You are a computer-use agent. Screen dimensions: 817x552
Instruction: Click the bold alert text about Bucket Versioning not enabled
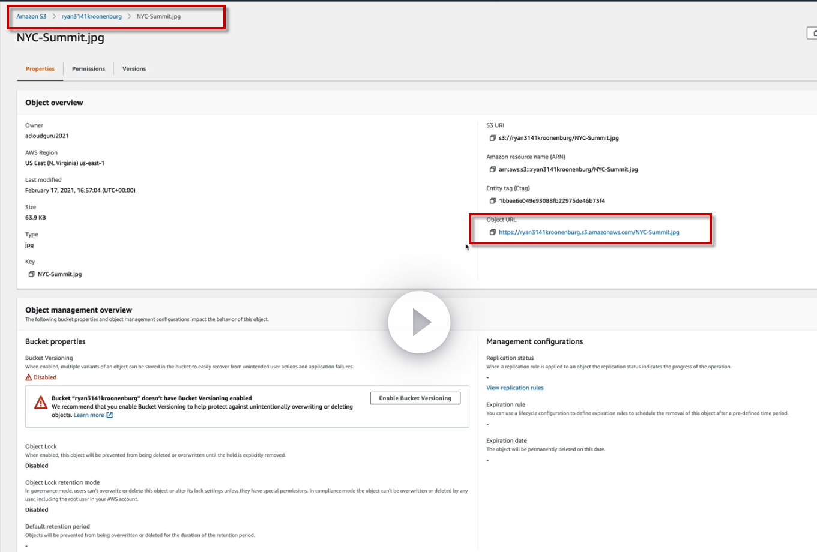(x=152, y=398)
